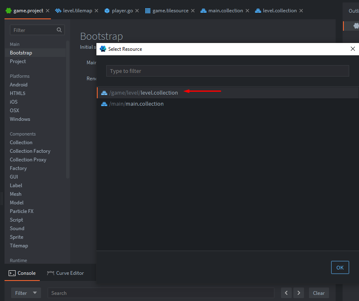Go to next search match arrow
Screen dimensions: 359x301
coord(299,293)
